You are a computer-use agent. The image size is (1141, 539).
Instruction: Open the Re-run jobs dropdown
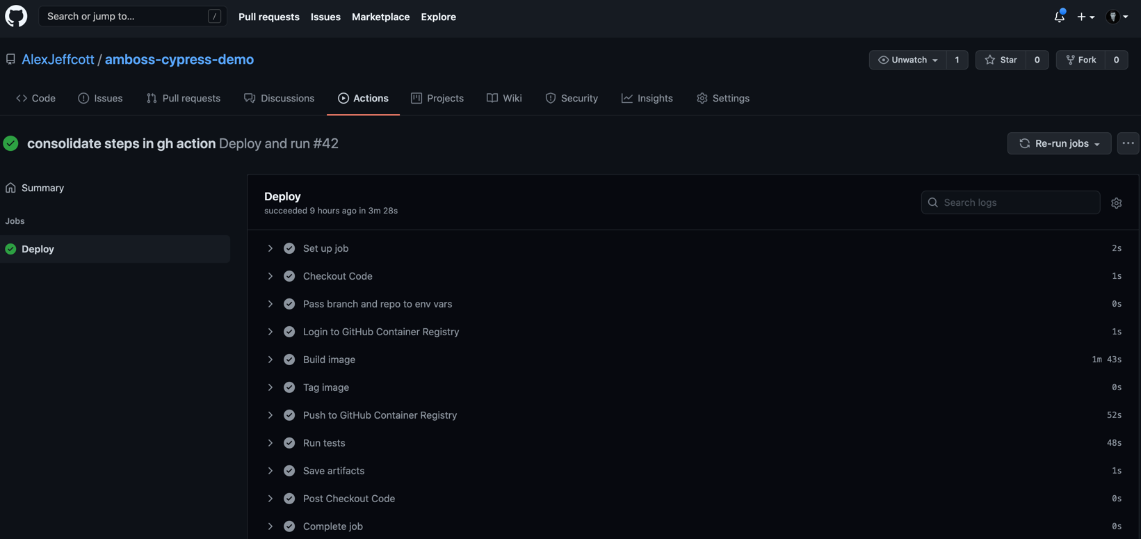tap(1059, 143)
